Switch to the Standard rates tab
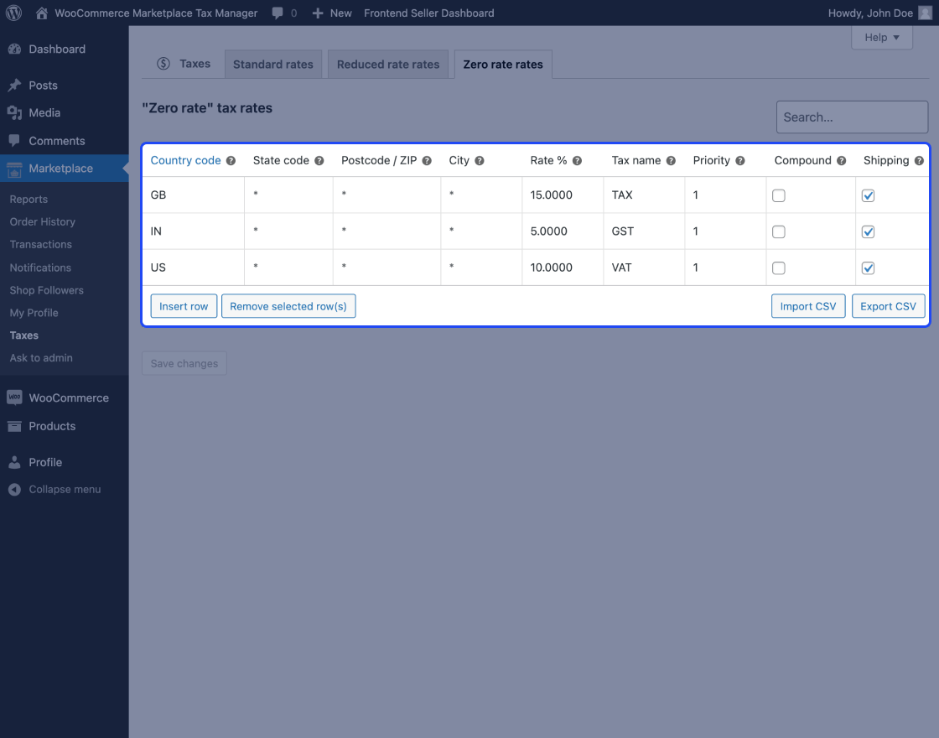 [272, 64]
